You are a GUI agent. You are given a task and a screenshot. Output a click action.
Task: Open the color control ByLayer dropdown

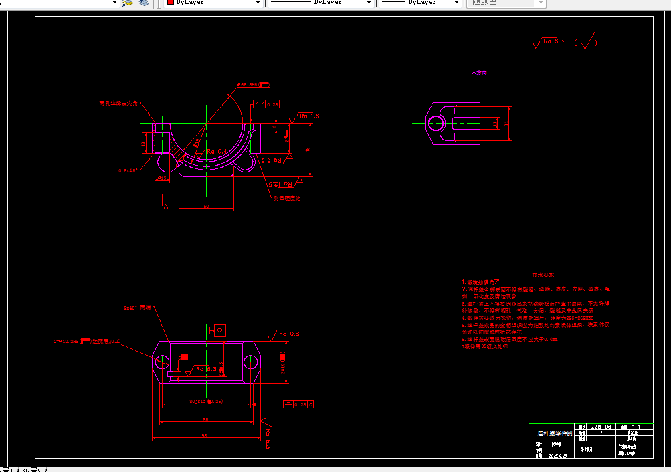click(x=257, y=2)
